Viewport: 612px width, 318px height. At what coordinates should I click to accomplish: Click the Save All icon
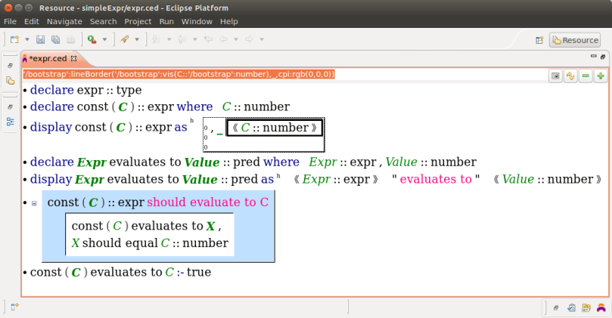[55, 39]
